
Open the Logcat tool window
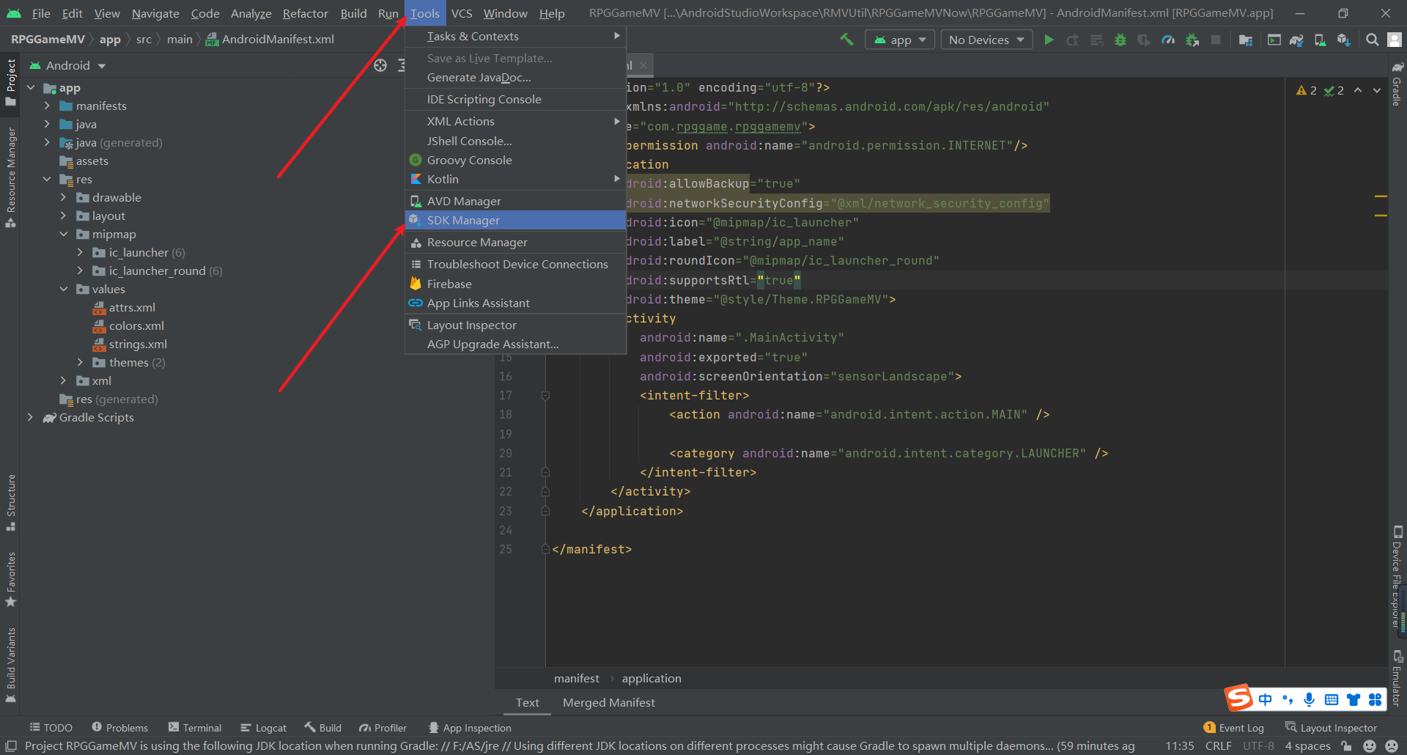click(263, 727)
